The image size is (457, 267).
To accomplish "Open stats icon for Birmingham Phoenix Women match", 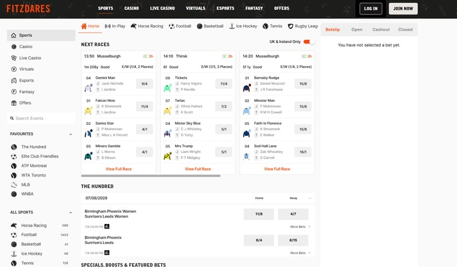I will tap(107, 226).
